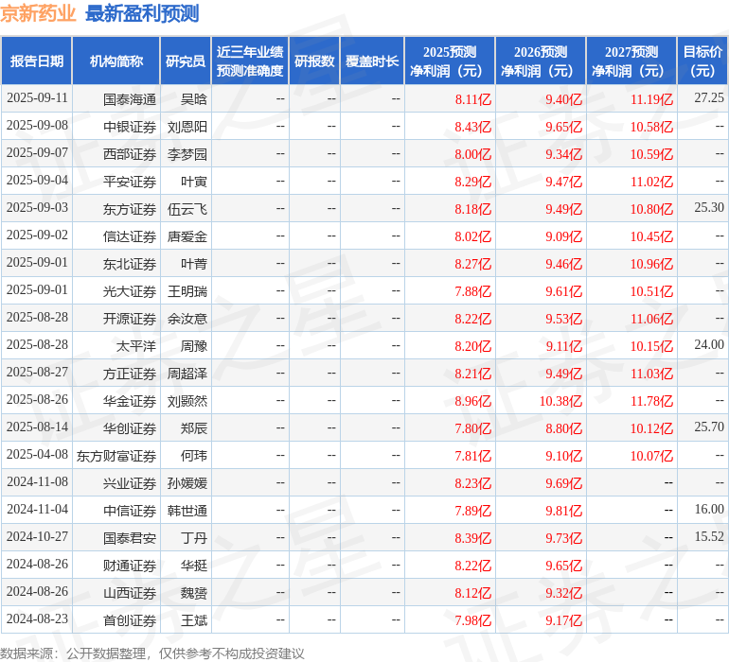Select the 机构简称 column header
This screenshot has width=729, height=662.
point(116,61)
